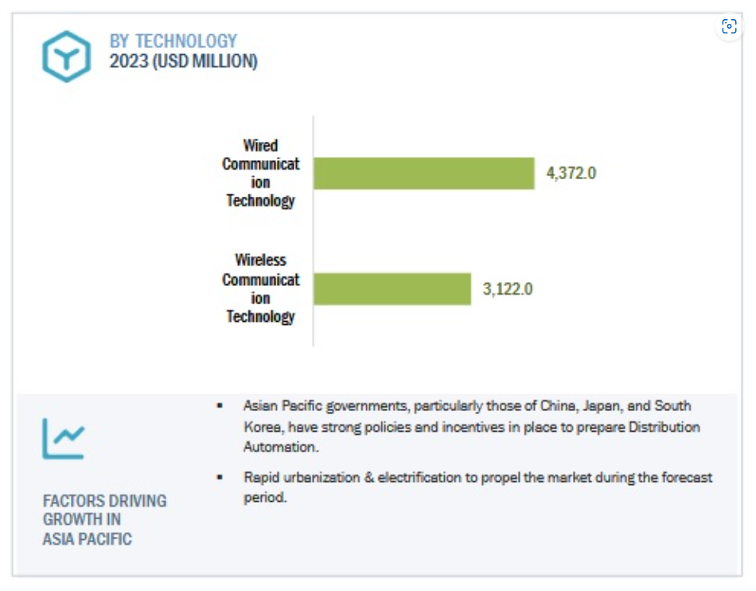This screenshot has width=756, height=591.
Task: Click the hexagon cube technology icon
Action: (x=66, y=57)
